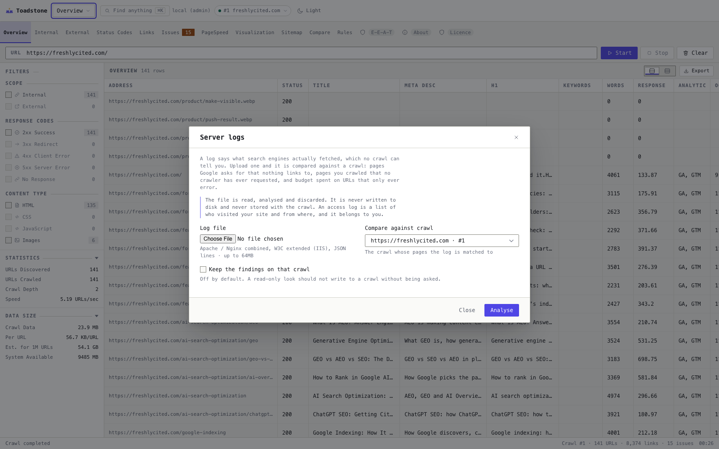Image resolution: width=719 pixels, height=449 pixels.
Task: Tick the Images content type checkbox
Action: (x=9, y=240)
